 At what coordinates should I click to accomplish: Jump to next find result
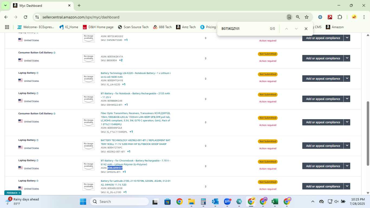pos(296,29)
